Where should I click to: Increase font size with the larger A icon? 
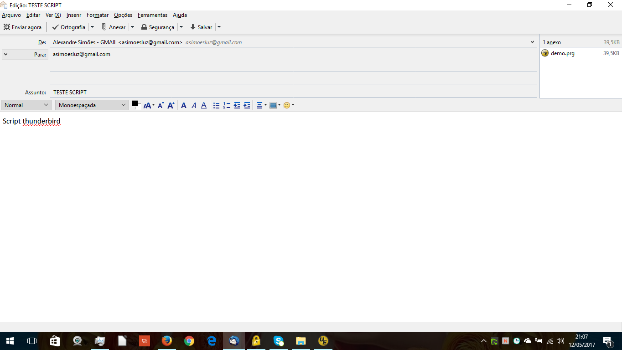pyautogui.click(x=171, y=105)
